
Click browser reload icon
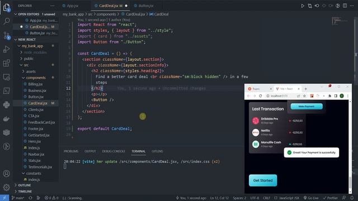260,96
